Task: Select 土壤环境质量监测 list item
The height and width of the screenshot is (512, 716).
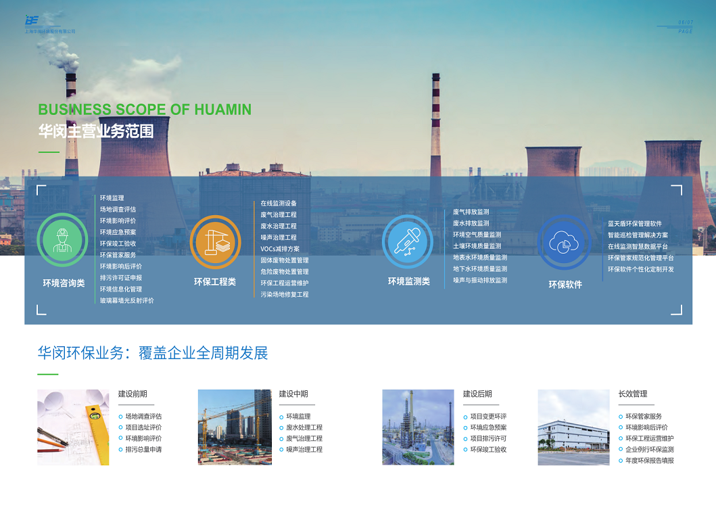Action: [x=477, y=246]
